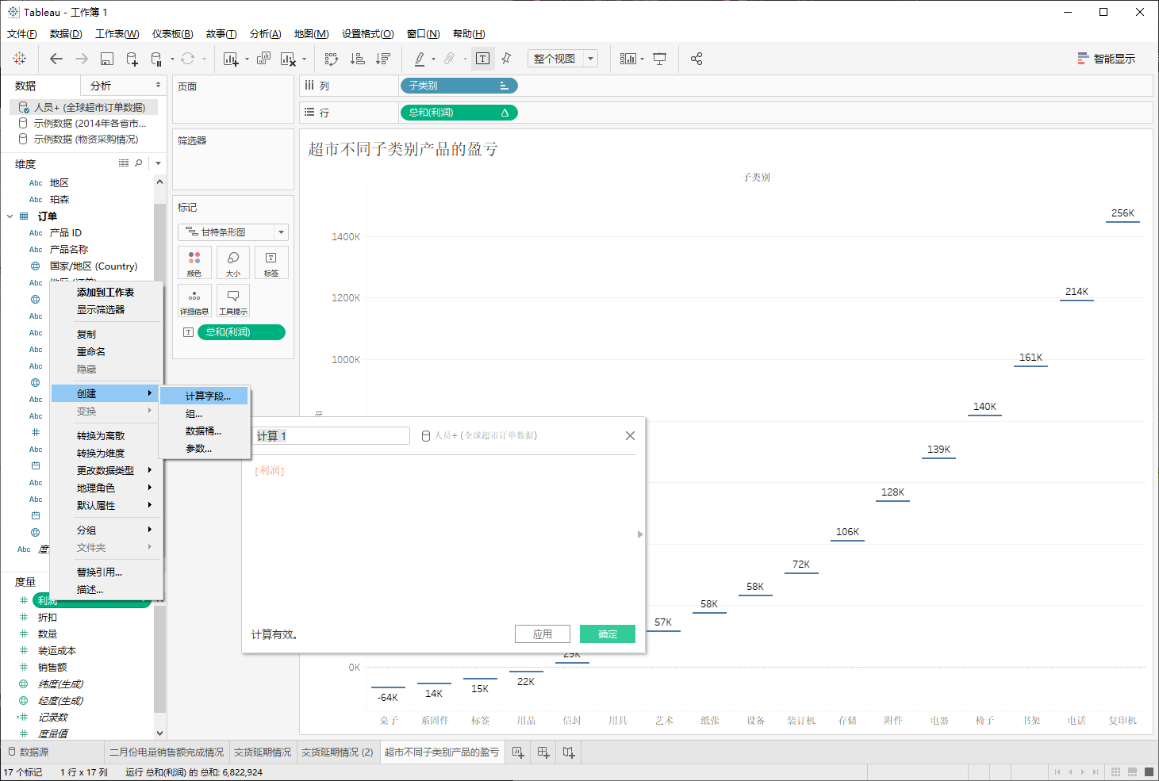Click the highlight pen toolbar icon

point(420,59)
